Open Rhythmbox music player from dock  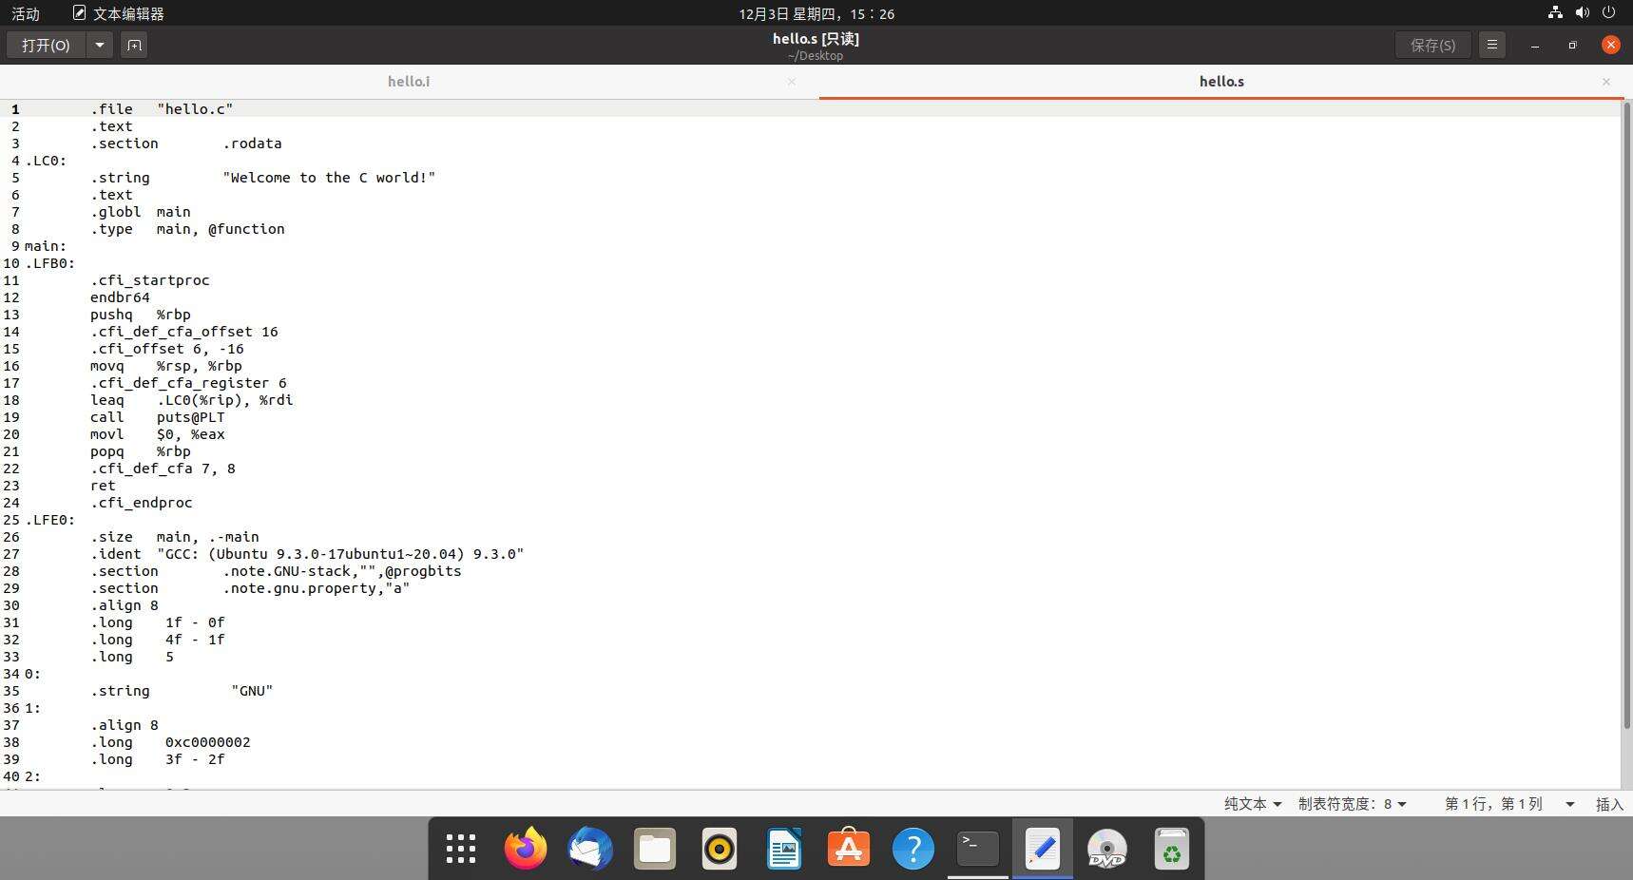pyautogui.click(x=720, y=849)
